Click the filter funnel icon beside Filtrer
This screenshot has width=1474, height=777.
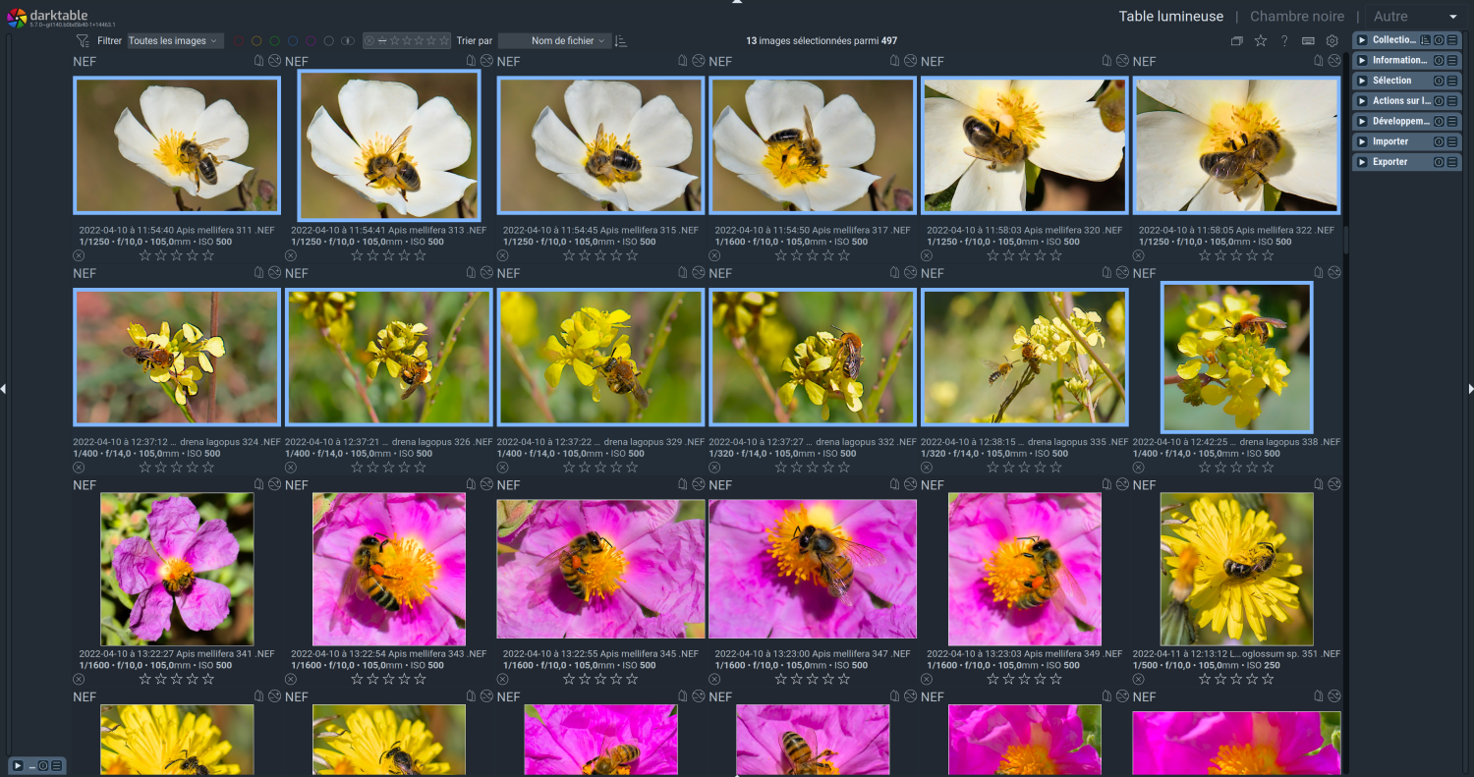pyautogui.click(x=84, y=41)
